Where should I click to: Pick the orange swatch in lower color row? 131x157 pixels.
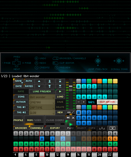100,107
